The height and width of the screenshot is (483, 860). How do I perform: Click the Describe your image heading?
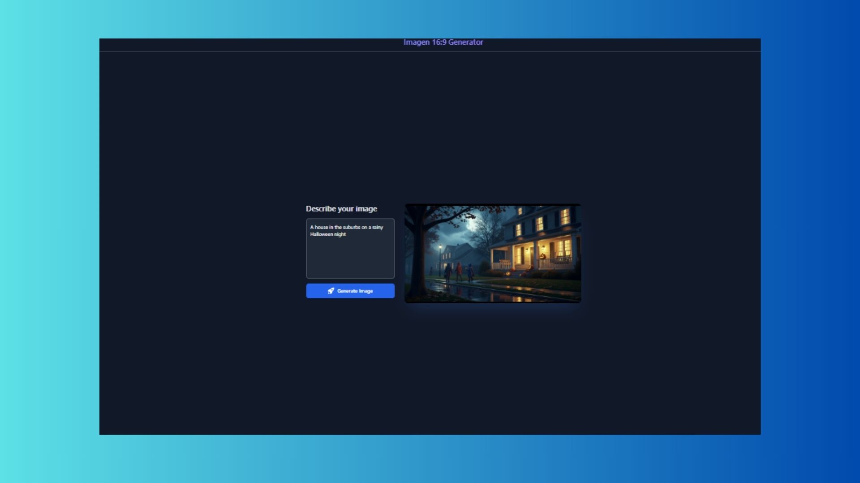click(x=341, y=208)
